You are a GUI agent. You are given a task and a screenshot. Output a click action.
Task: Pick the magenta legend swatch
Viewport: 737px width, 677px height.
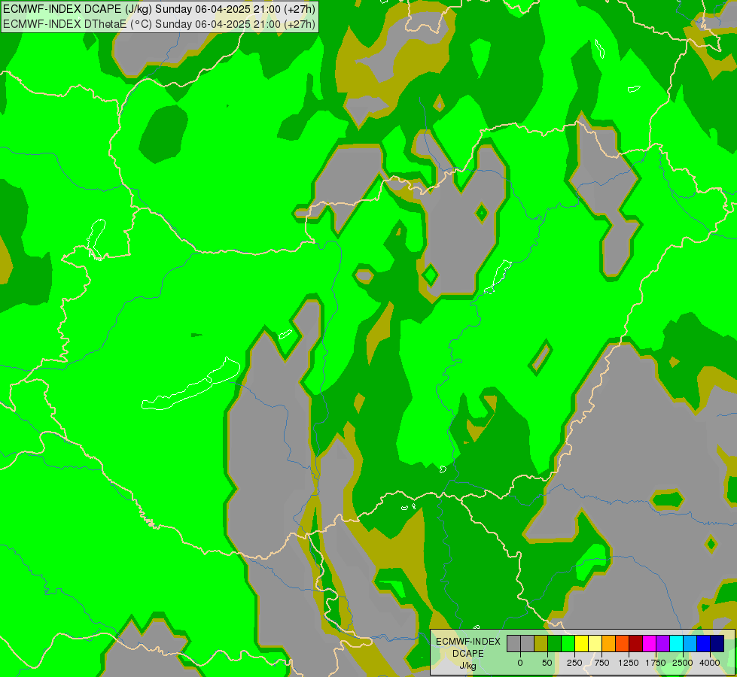point(649,644)
